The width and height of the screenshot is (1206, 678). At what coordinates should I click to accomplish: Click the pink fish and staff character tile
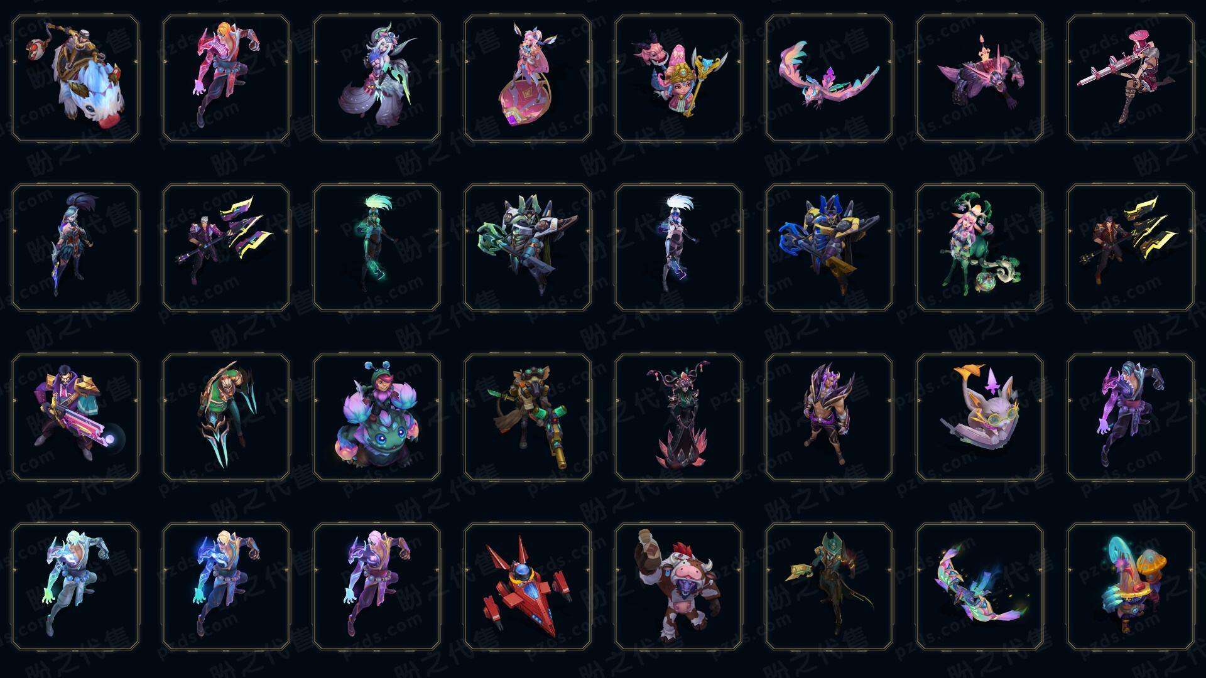678,78
